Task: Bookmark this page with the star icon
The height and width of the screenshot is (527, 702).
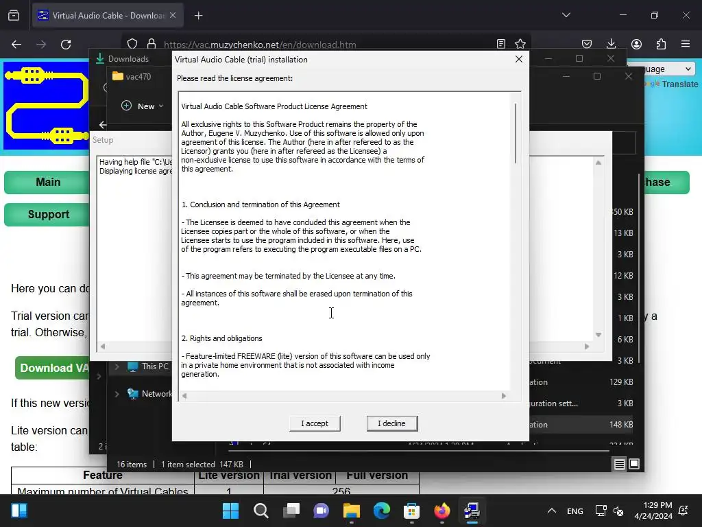Action: [520, 44]
